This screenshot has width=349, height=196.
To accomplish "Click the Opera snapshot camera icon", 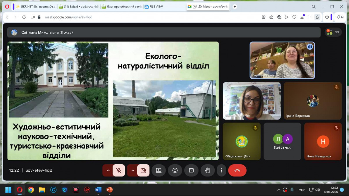I will click(x=271, y=17).
